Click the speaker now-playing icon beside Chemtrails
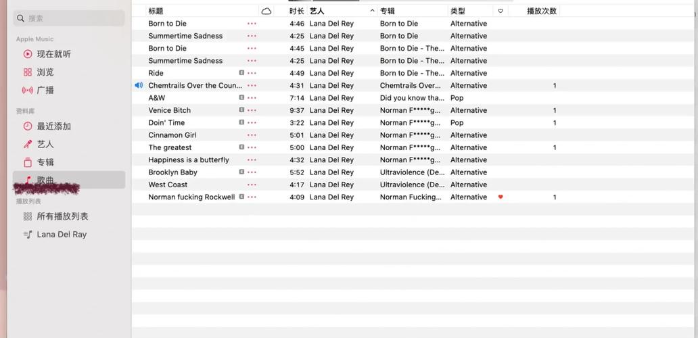 [x=139, y=85]
